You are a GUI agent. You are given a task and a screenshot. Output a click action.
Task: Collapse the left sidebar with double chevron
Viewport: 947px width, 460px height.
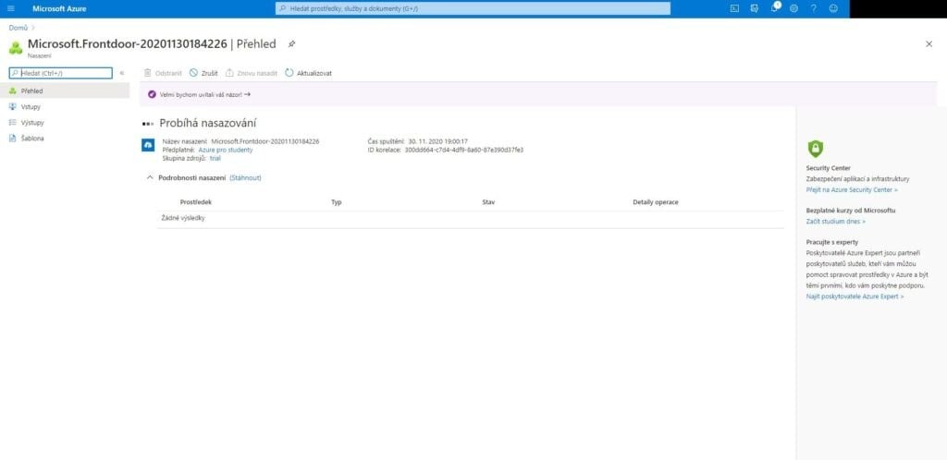122,72
